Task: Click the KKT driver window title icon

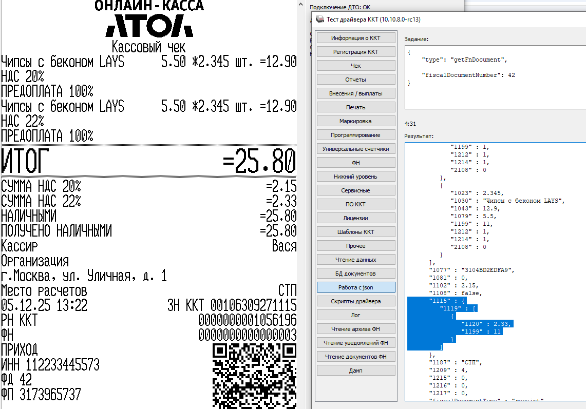Action: 319,20
